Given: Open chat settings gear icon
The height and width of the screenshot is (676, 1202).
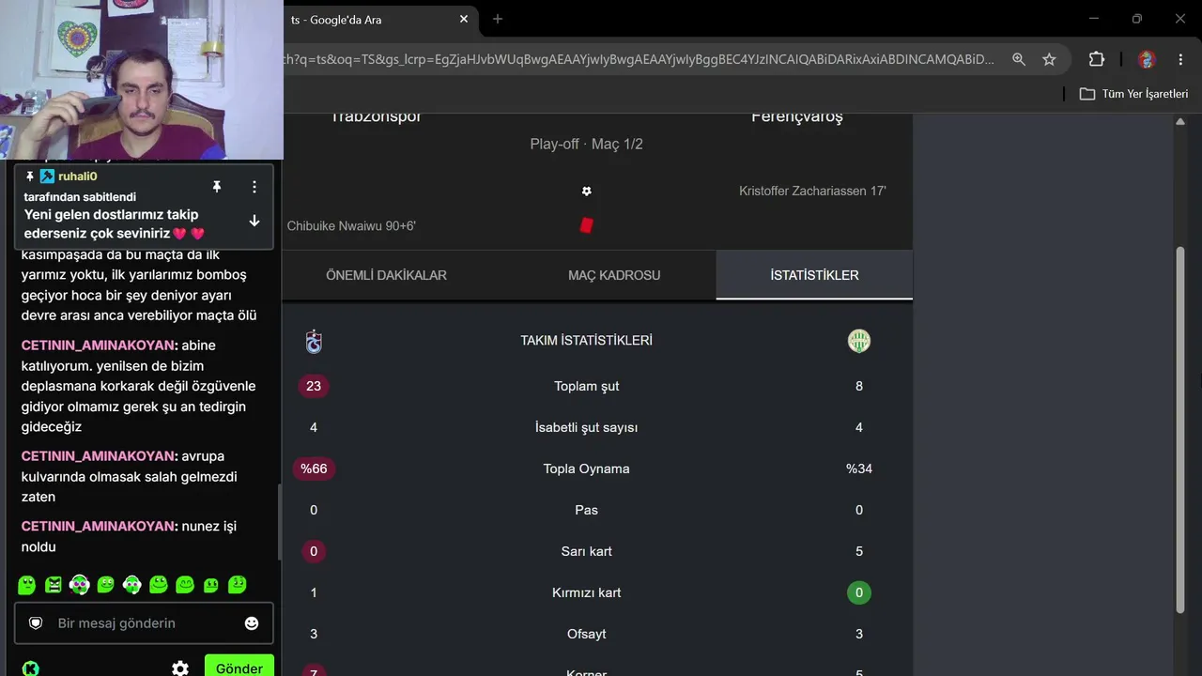Looking at the screenshot, I should [x=180, y=668].
